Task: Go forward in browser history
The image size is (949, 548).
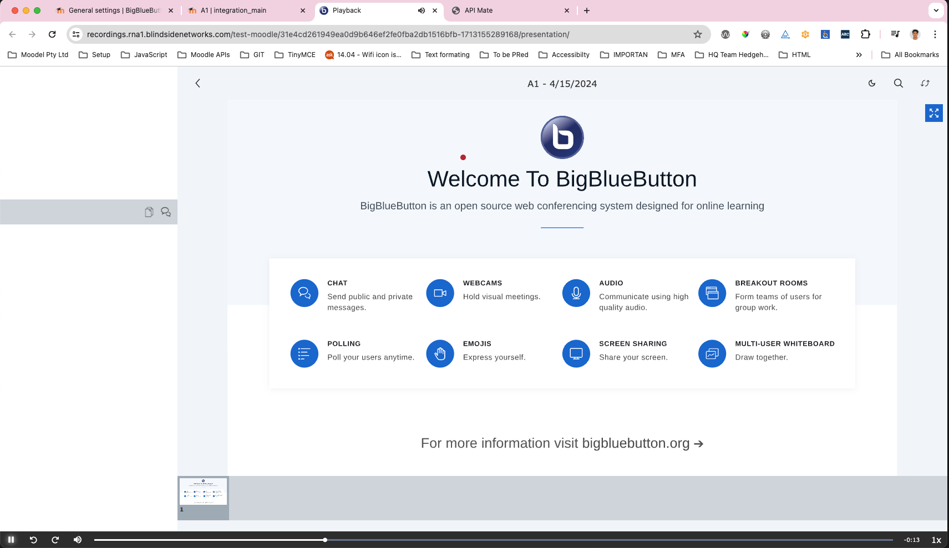Action: tap(32, 34)
